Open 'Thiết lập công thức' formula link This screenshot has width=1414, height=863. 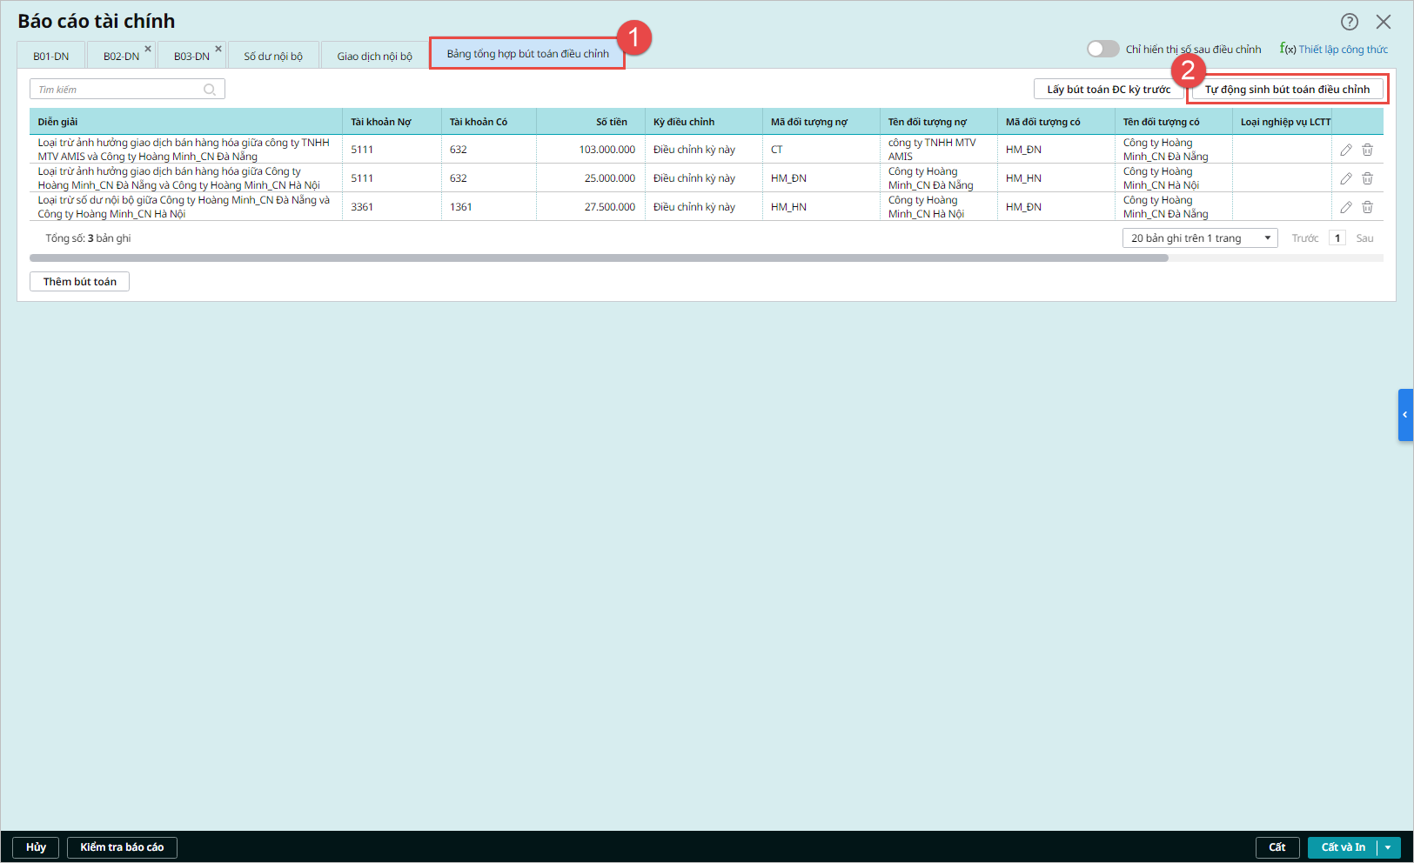click(1334, 50)
